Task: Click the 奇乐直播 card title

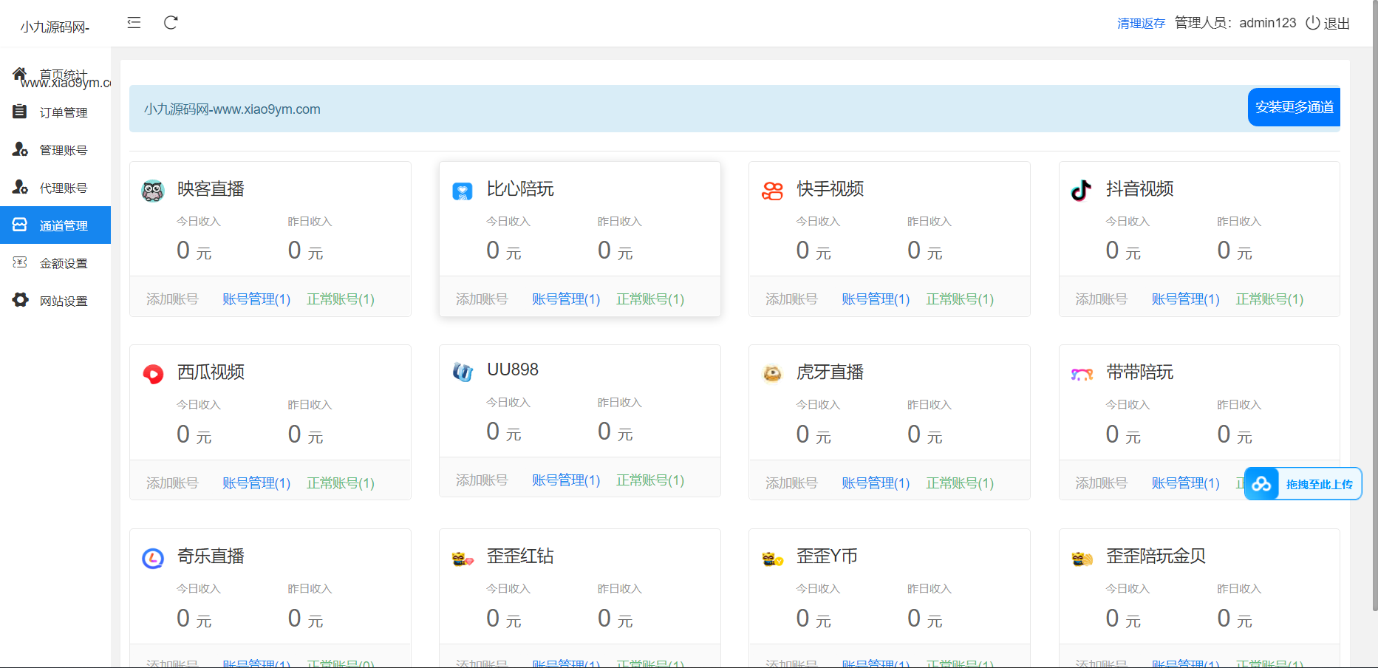Action: point(211,556)
